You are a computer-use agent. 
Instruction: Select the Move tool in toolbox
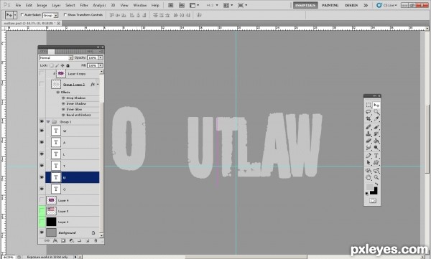point(376,105)
